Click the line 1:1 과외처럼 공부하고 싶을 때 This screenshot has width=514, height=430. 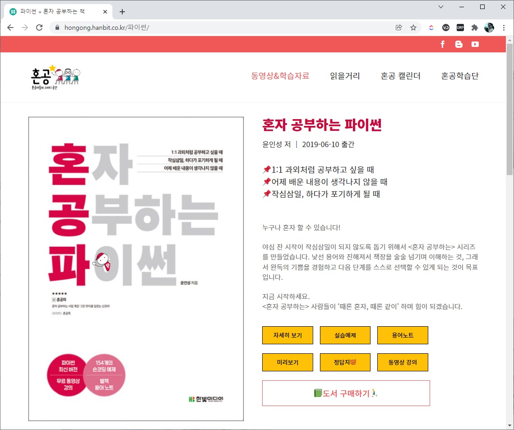[x=318, y=170]
